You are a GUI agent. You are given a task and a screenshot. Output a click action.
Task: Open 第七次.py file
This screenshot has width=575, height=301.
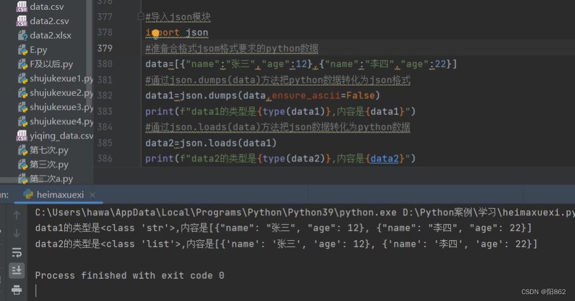point(49,150)
